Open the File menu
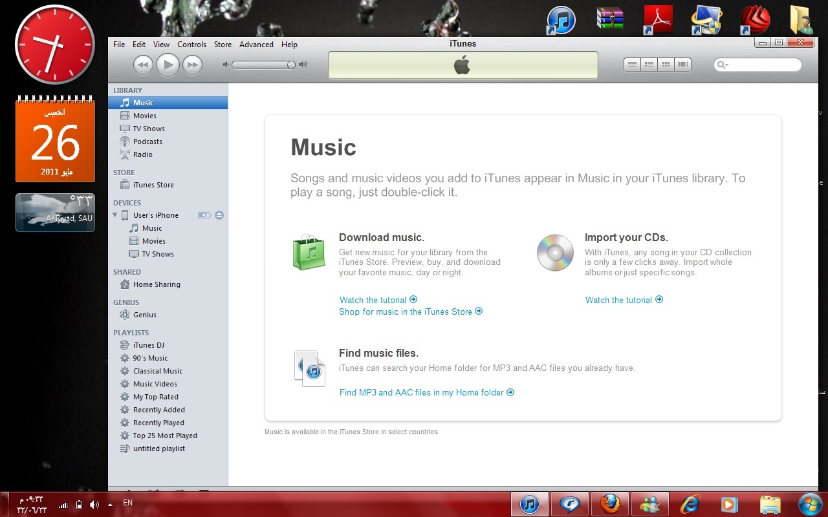 119,45
